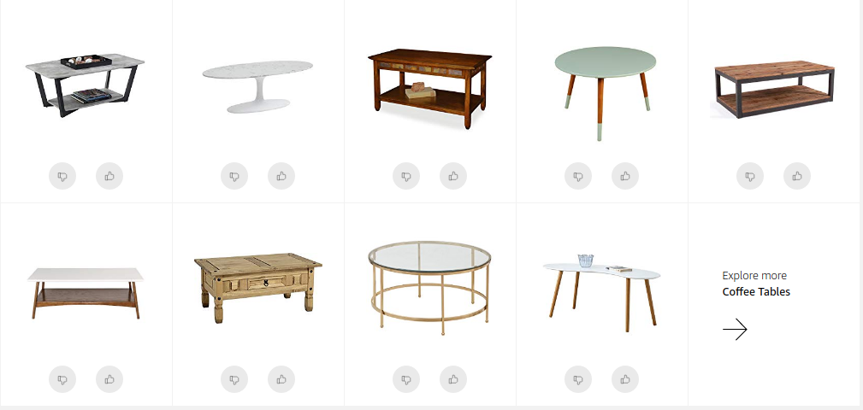Thumbs up the dark brown wooden table
Viewport: 863px width, 410px height.
[453, 176]
